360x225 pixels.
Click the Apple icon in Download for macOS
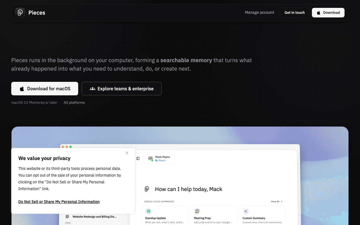pyautogui.click(x=22, y=89)
